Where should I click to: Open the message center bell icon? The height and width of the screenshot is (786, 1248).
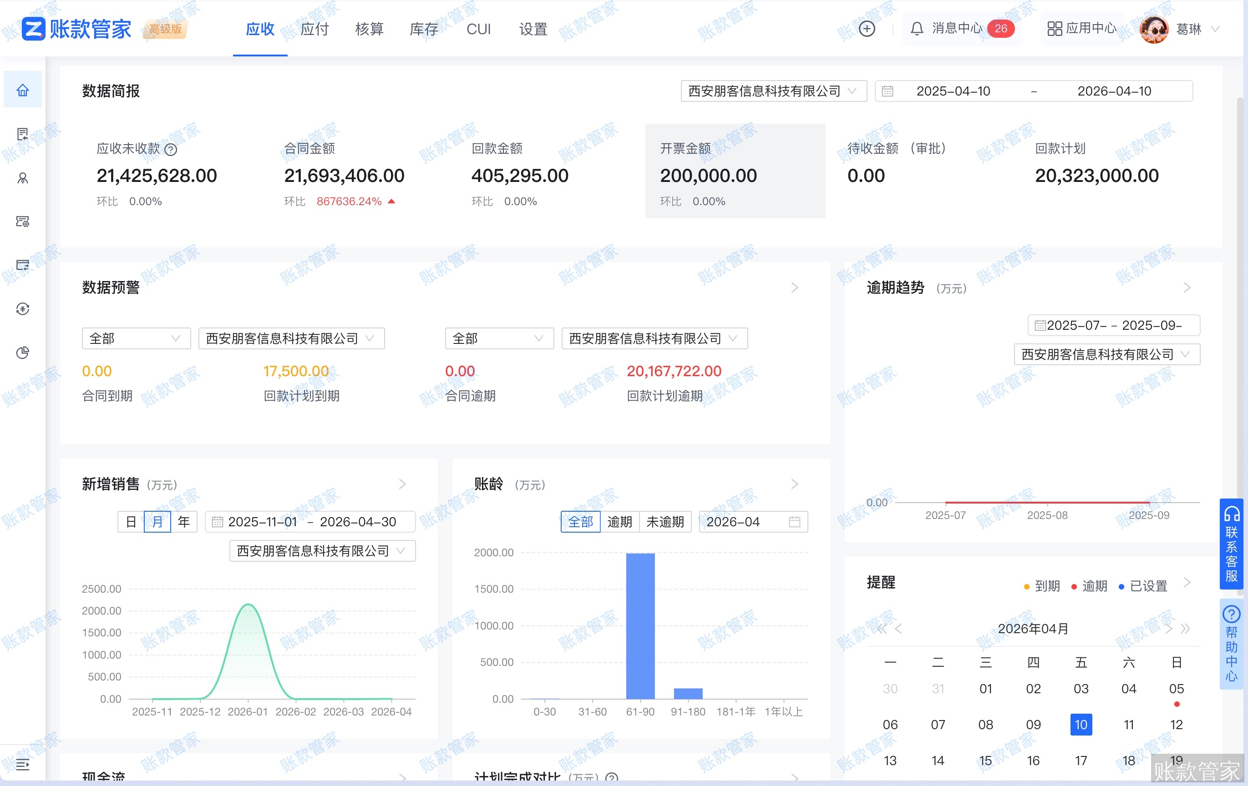click(x=916, y=29)
